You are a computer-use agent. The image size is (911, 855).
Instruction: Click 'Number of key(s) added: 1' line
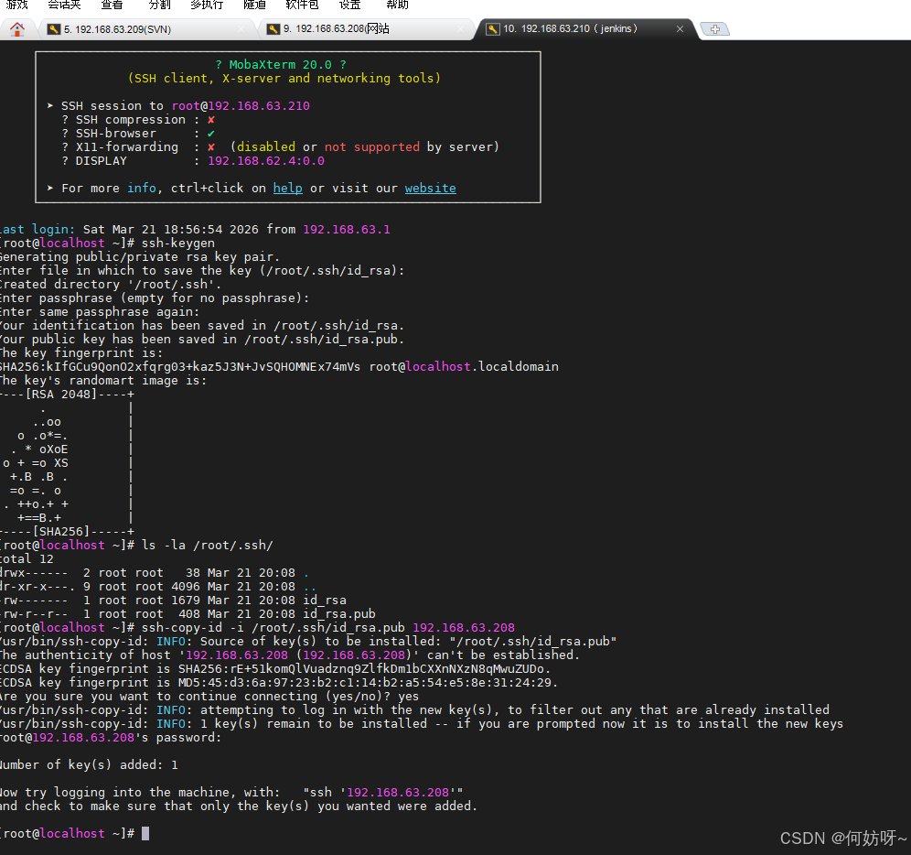89,765
